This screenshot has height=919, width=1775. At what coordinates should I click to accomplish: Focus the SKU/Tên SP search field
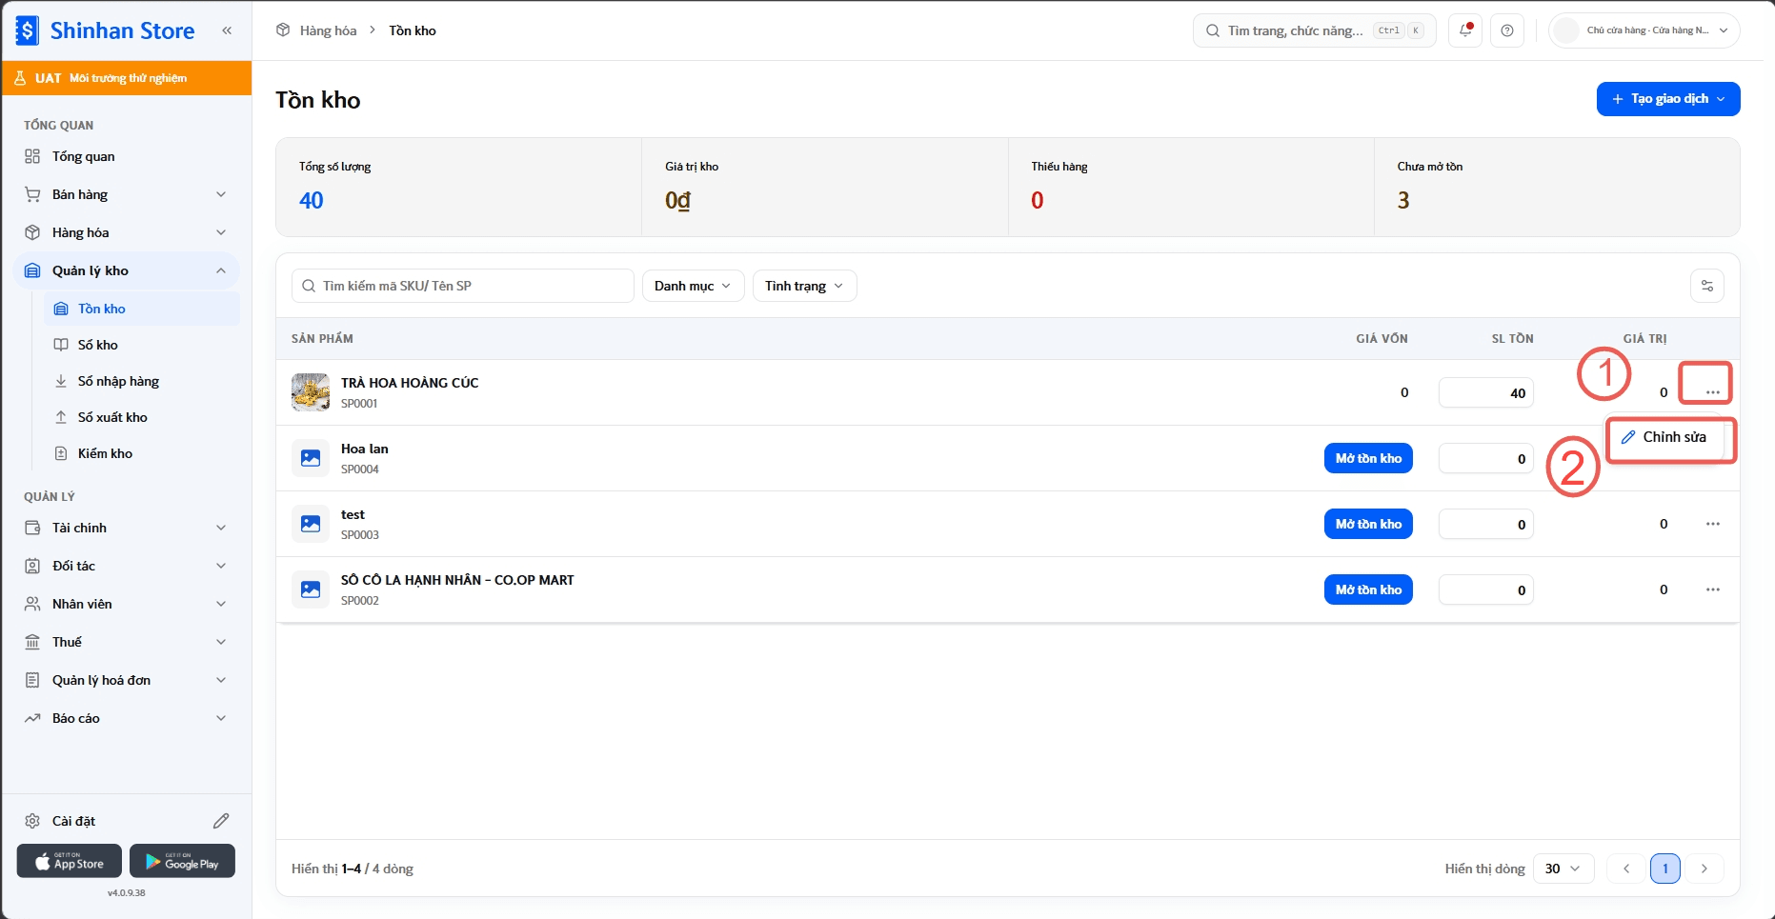click(463, 286)
